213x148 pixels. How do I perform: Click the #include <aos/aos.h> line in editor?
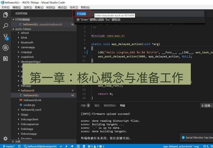point(108,36)
